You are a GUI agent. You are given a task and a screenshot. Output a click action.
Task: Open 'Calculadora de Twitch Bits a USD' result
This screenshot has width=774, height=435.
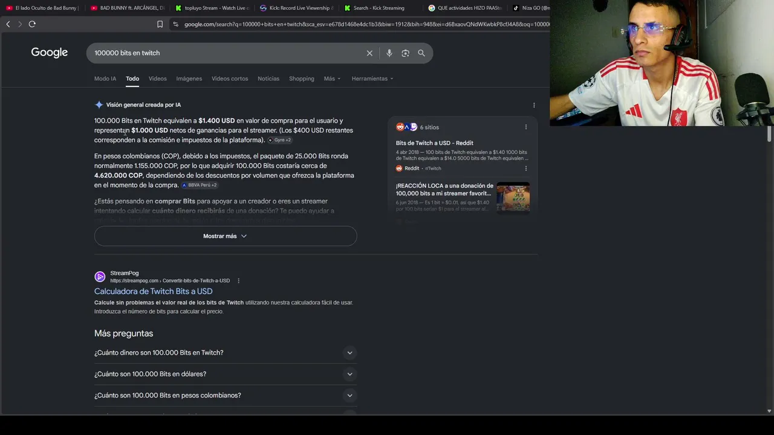tap(154, 291)
